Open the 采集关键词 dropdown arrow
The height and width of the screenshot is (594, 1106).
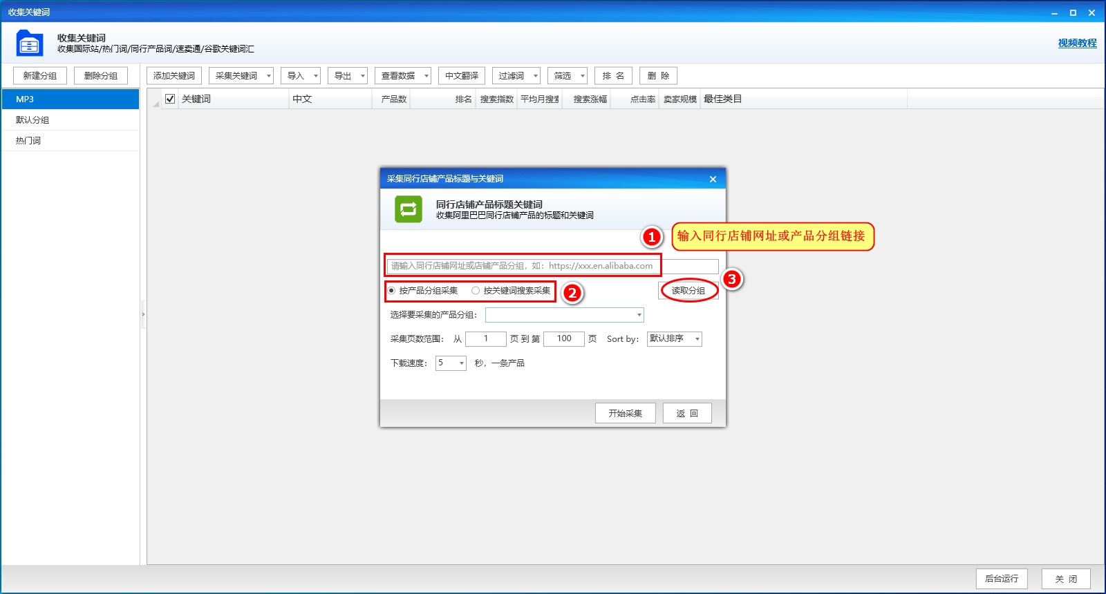(269, 76)
